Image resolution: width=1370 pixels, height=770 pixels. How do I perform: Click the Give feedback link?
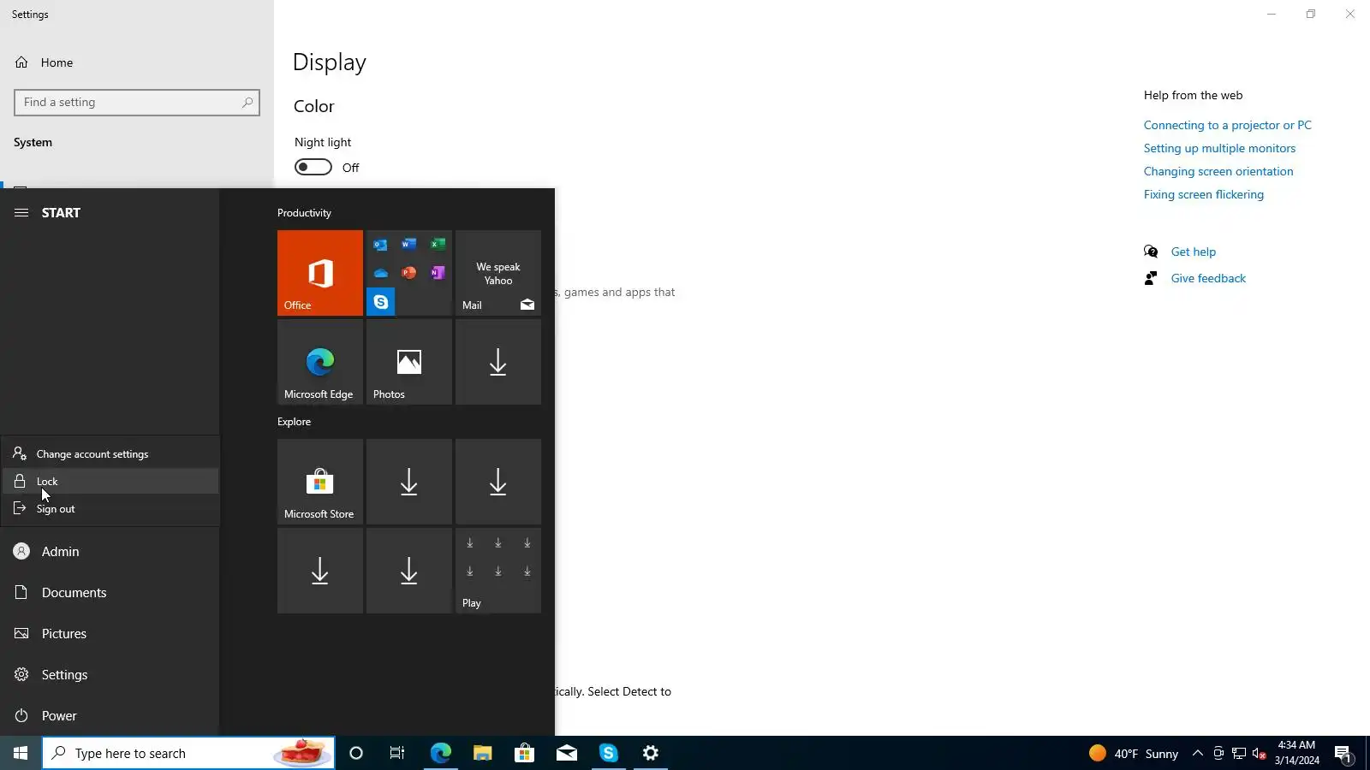(x=1207, y=278)
